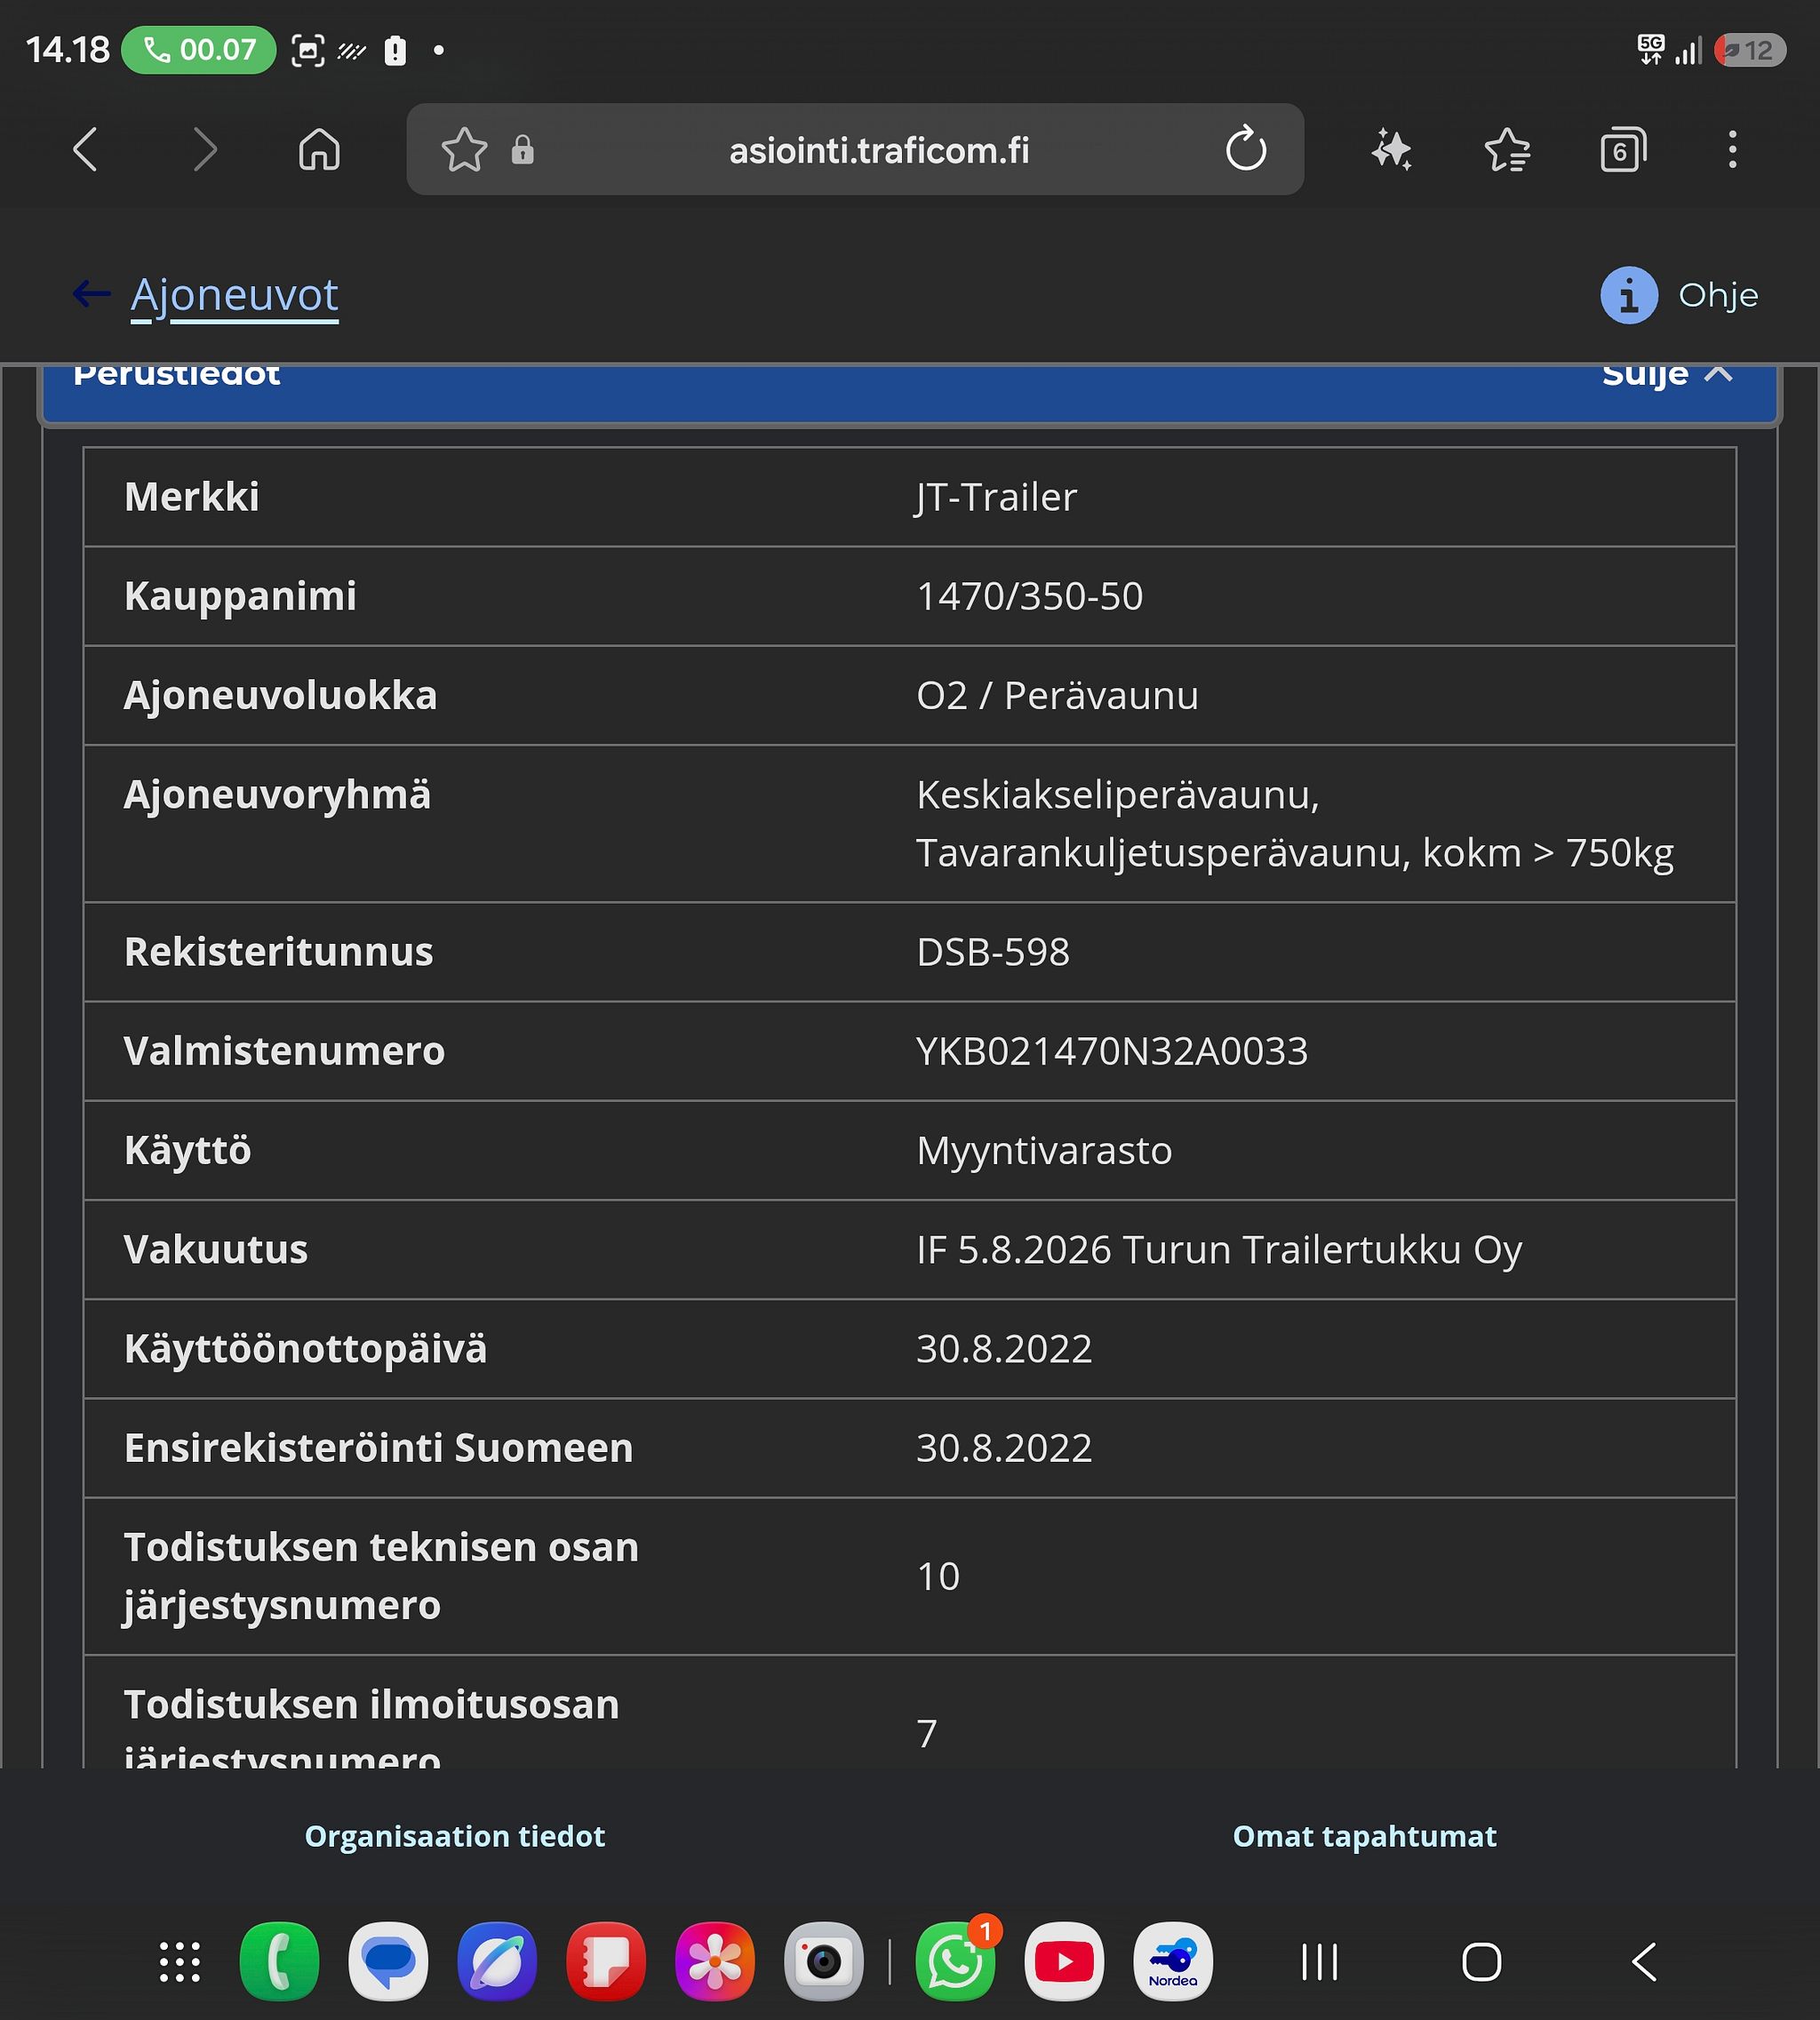This screenshot has height=2020, width=1820.
Task: Click the Ensirekisteröinti Suomeen date
Action: tap(1004, 1448)
